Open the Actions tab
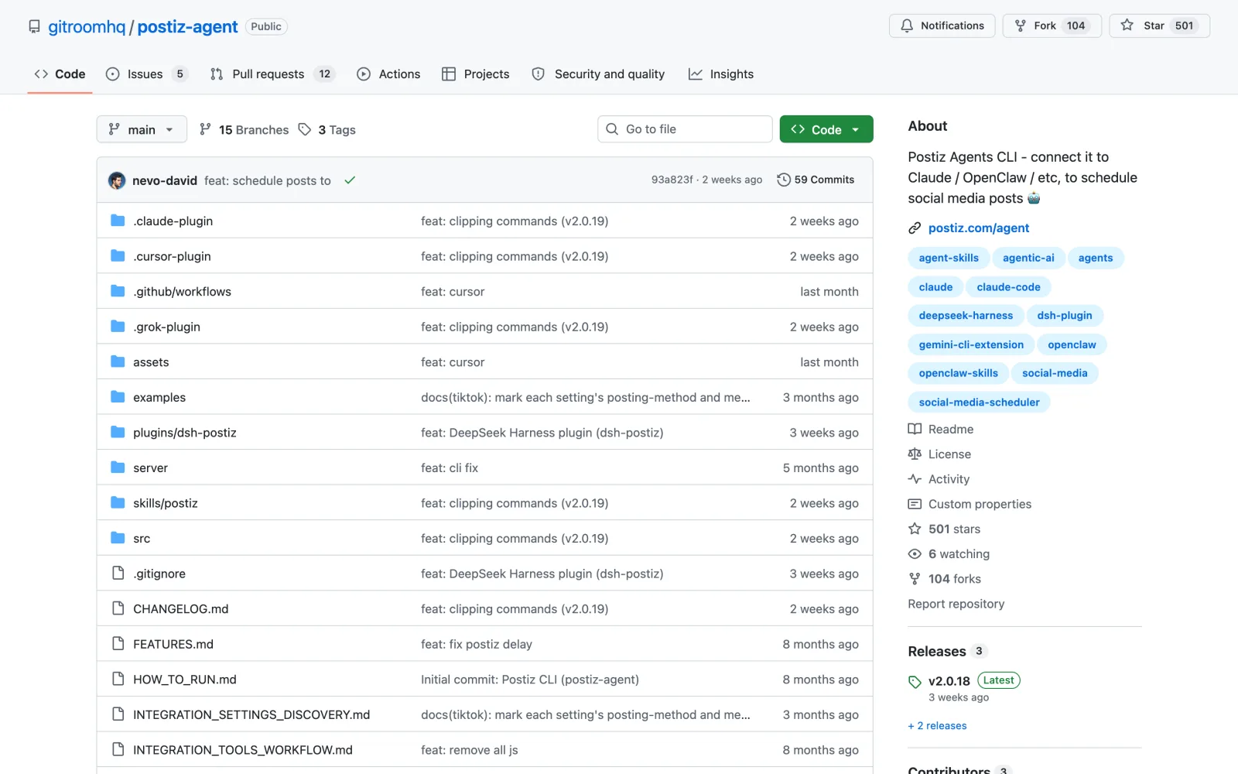The width and height of the screenshot is (1238, 774). [x=388, y=74]
